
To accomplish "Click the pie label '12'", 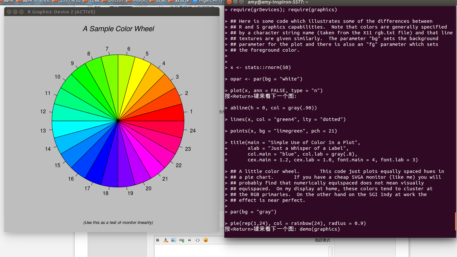I will [x=43, y=112].
